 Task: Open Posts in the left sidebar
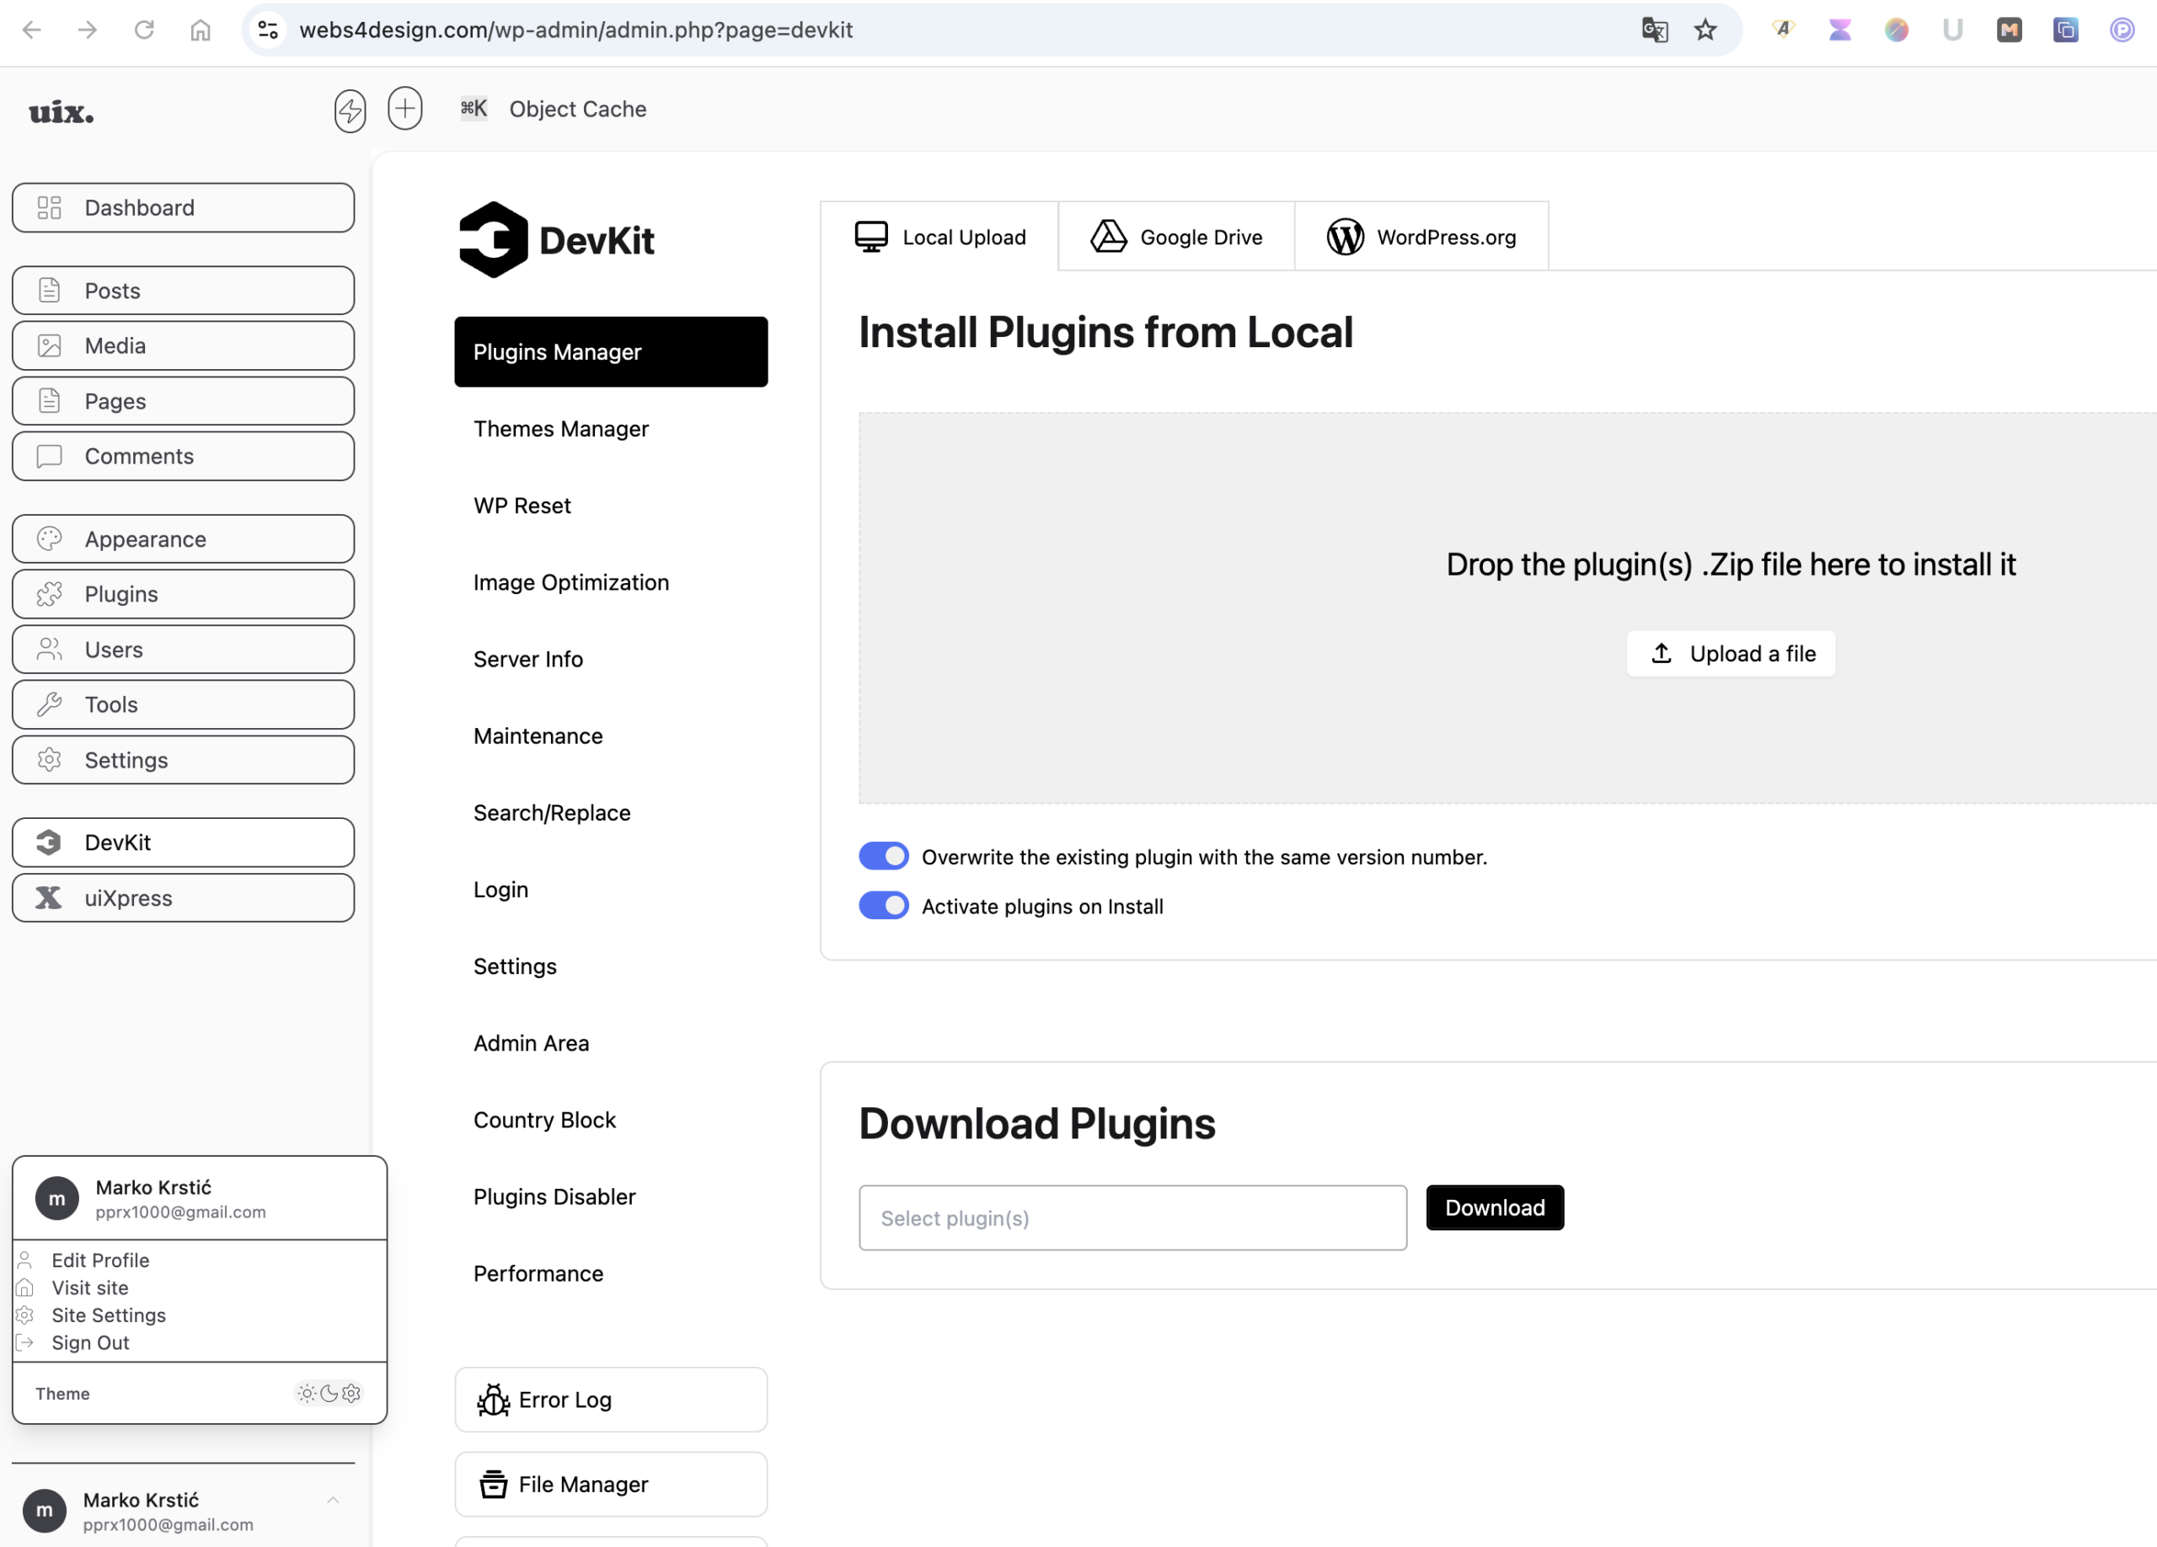[184, 290]
